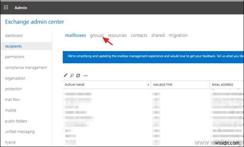Open unified messaging section
Viewport: 244px width, 147px height.
20,132
